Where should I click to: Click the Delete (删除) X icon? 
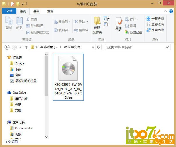(76, 21)
